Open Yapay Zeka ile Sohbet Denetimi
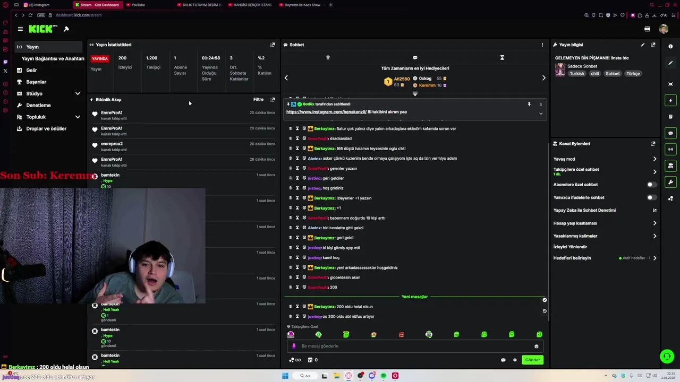The width and height of the screenshot is (680, 382). point(605,211)
